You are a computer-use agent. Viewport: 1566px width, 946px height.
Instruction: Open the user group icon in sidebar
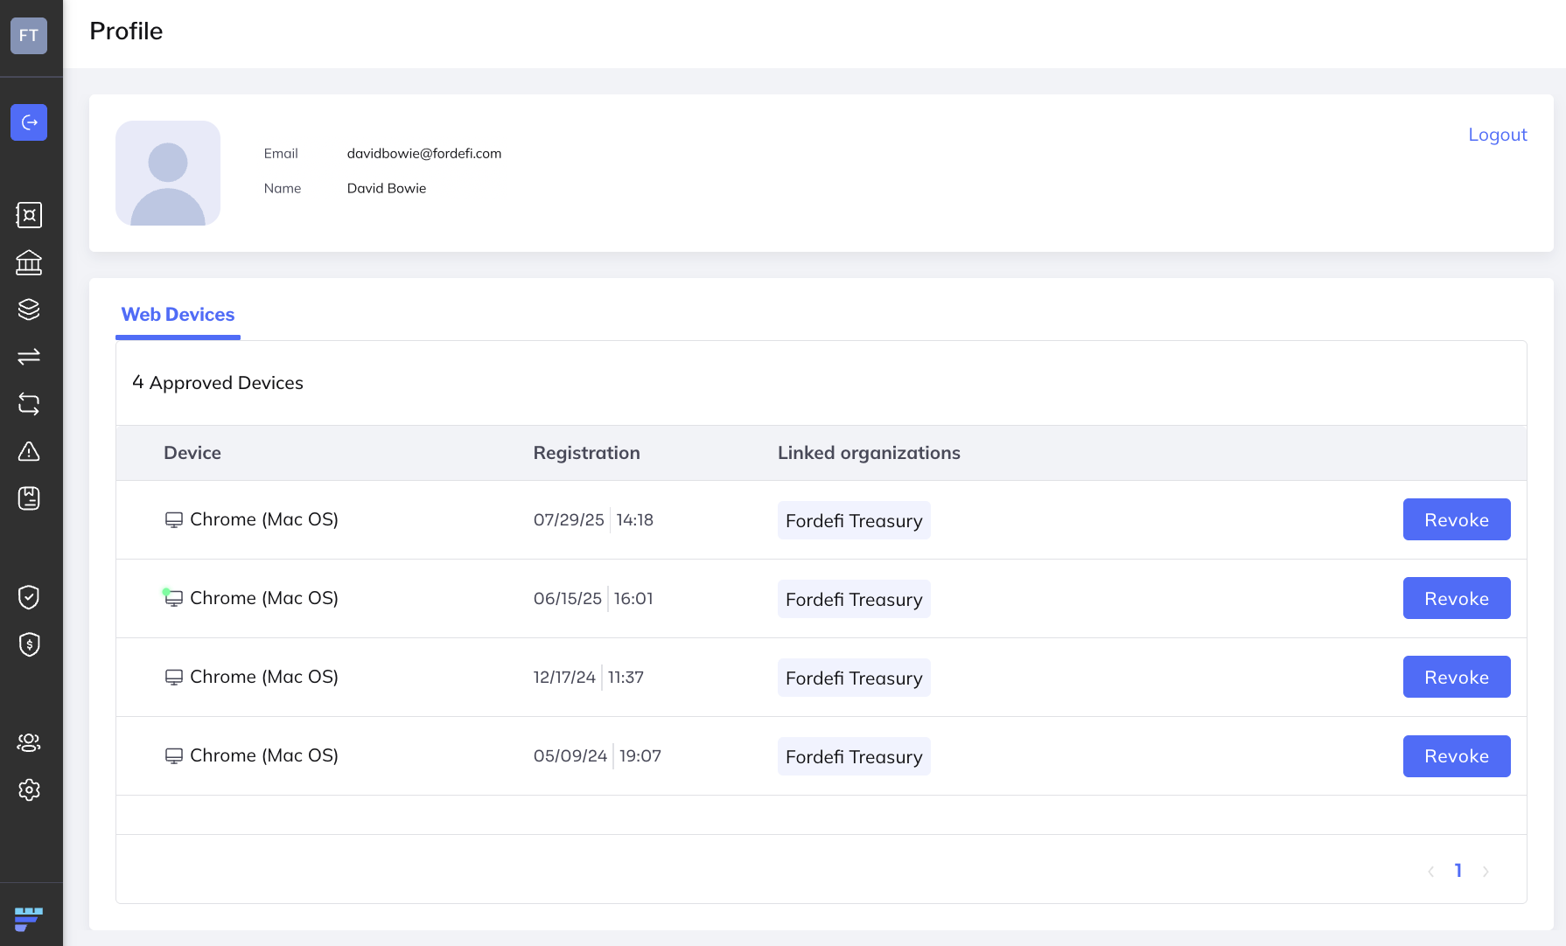click(x=29, y=742)
